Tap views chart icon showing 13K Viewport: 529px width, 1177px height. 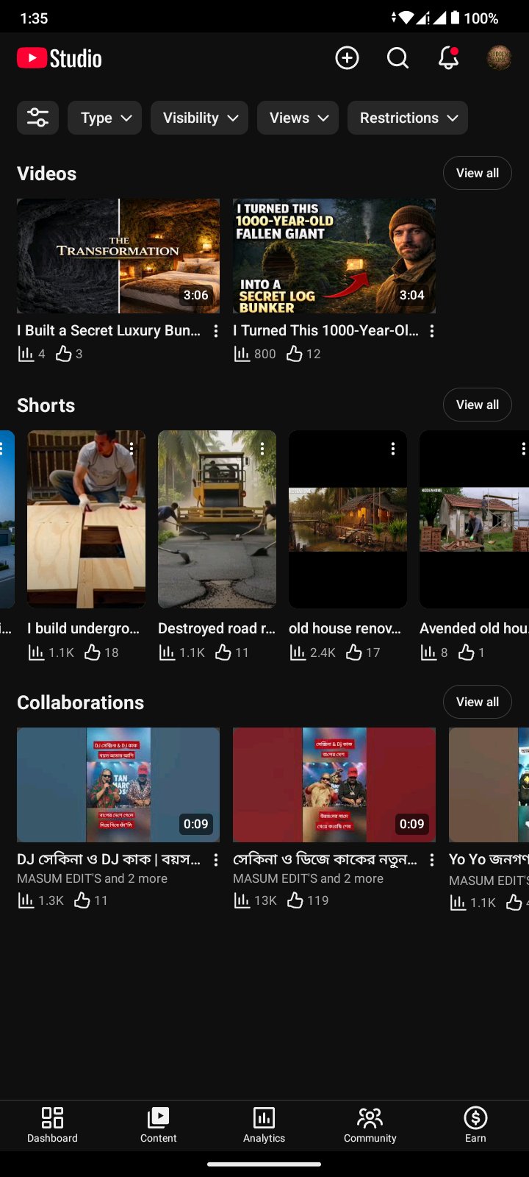pos(242,900)
